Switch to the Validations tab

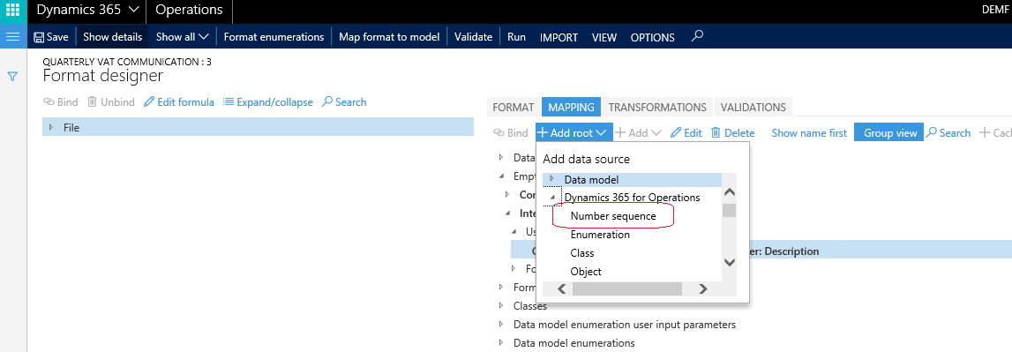click(753, 108)
